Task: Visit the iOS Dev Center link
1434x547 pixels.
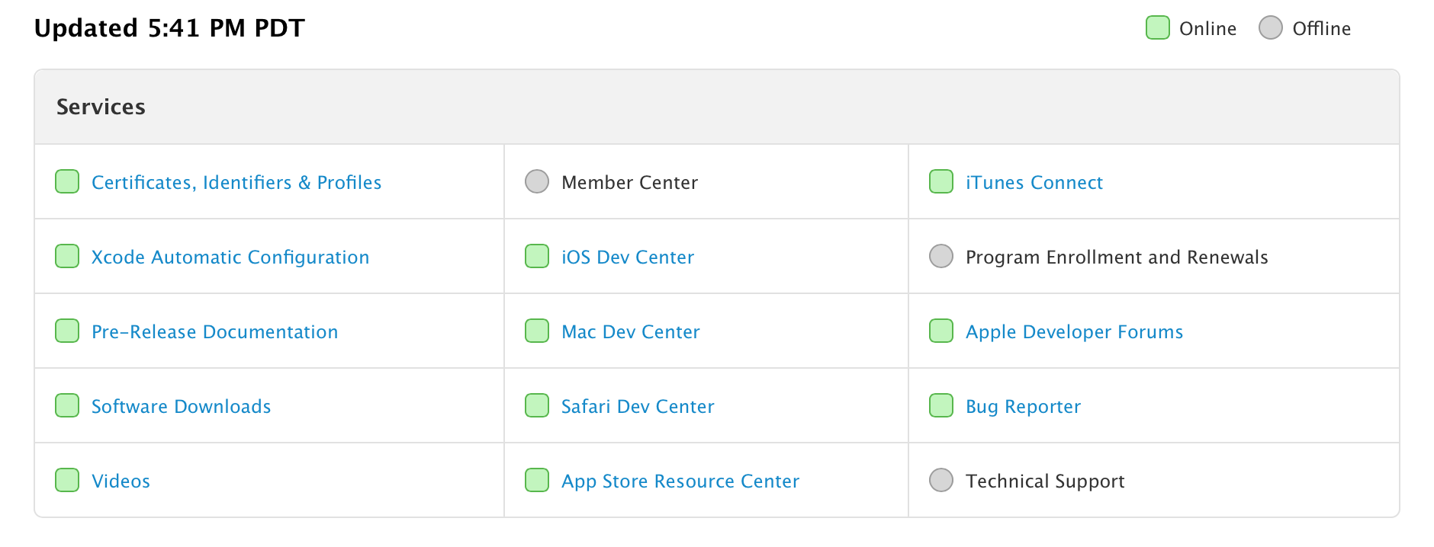Action: pos(628,258)
